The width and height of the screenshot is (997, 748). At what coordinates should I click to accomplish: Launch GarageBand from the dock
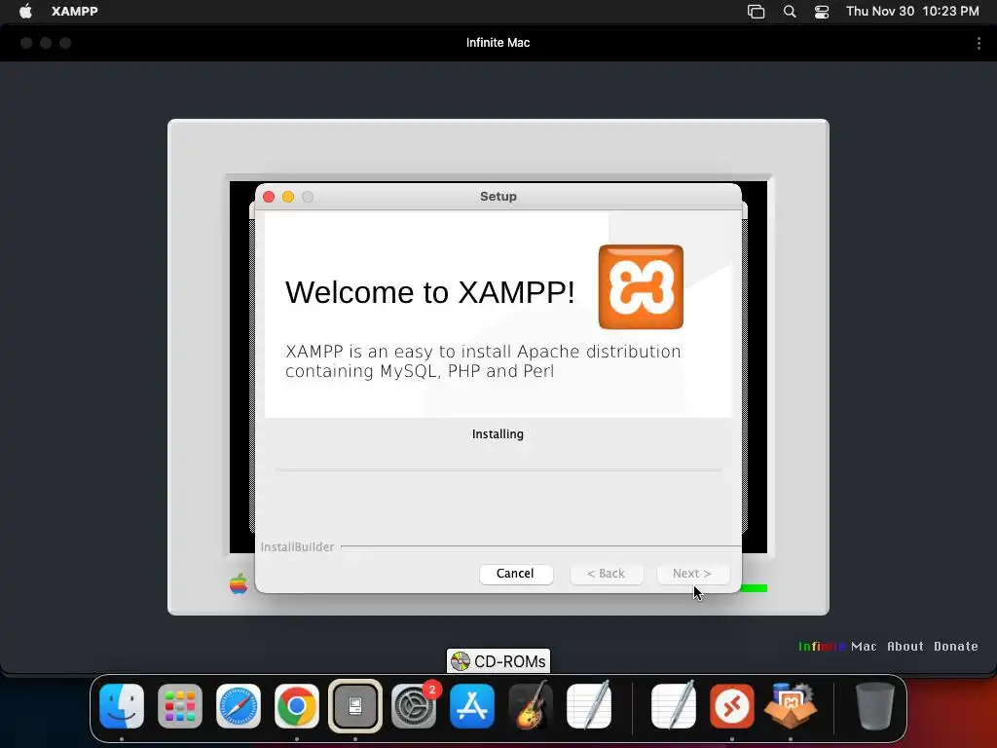[x=531, y=706]
